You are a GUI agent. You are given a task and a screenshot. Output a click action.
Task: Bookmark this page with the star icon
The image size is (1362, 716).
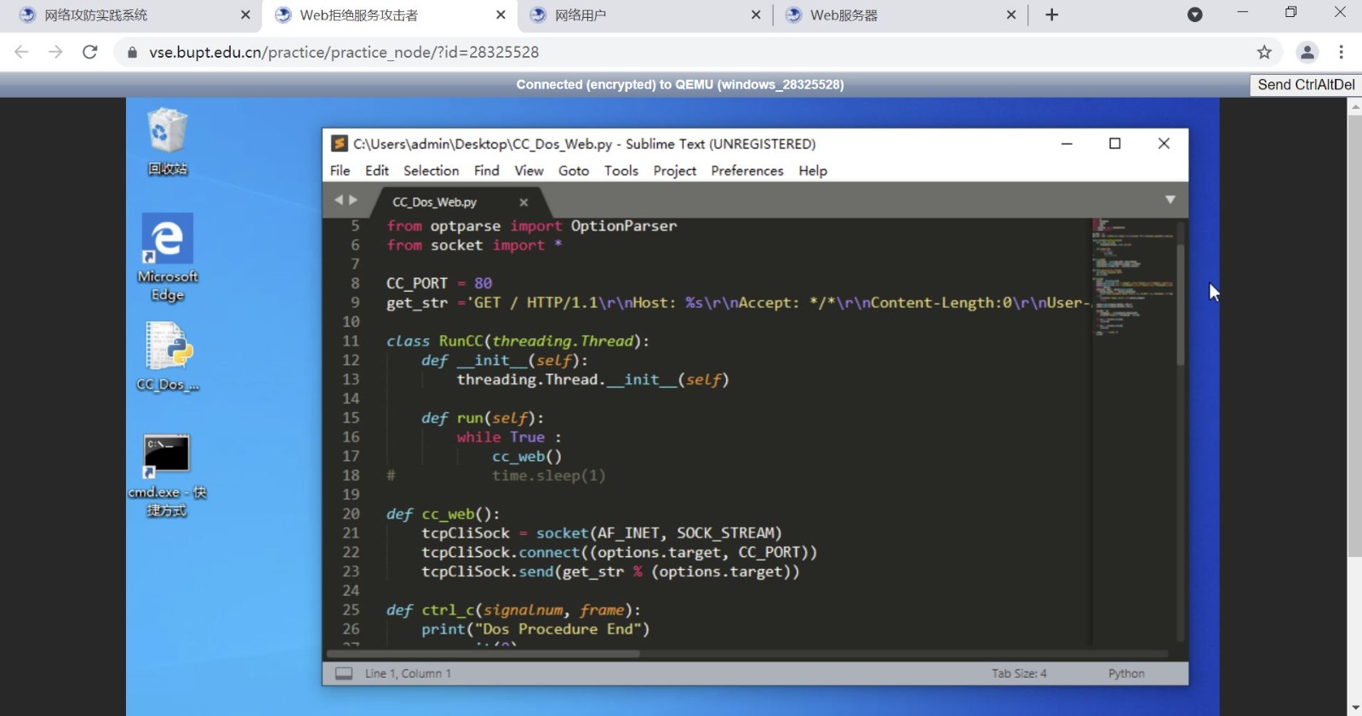coord(1264,52)
